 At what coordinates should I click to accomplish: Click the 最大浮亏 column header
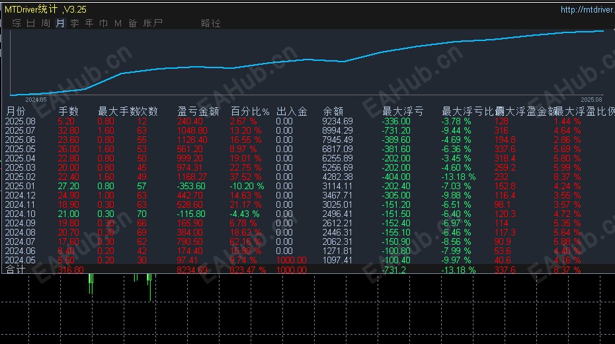pos(403,111)
